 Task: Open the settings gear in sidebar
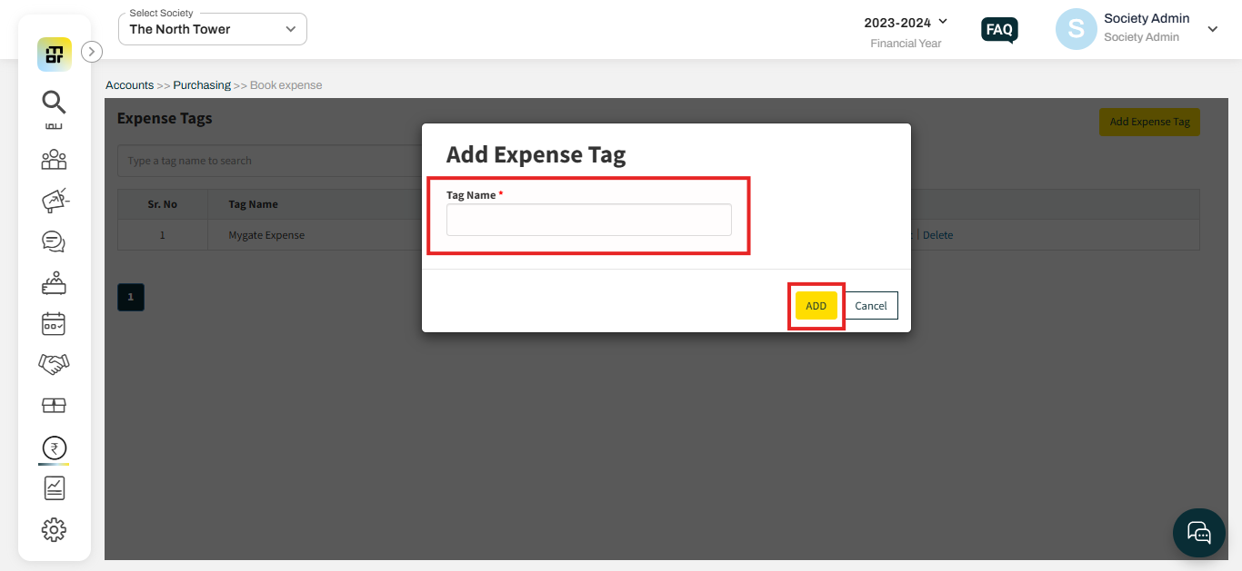[53, 529]
